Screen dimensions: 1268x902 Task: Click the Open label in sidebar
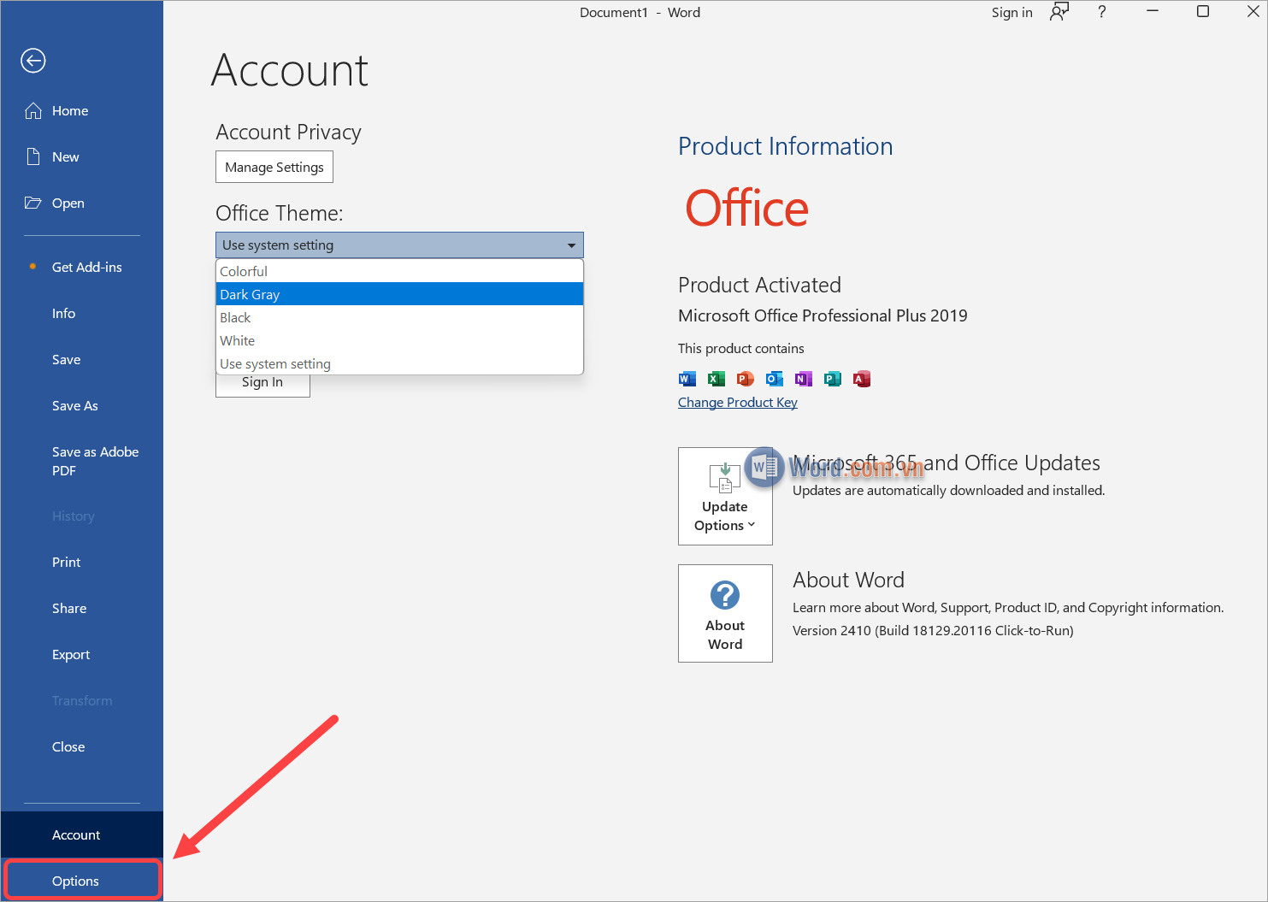[x=68, y=203]
